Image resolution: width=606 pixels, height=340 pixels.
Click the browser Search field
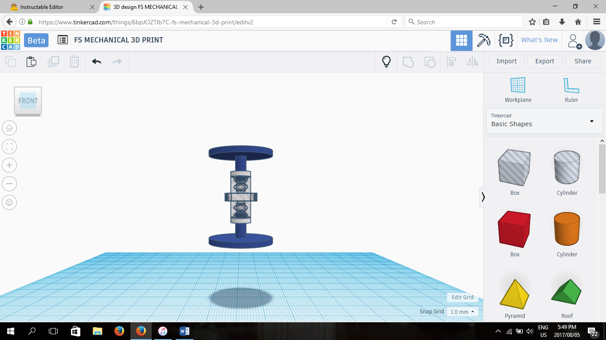(464, 22)
